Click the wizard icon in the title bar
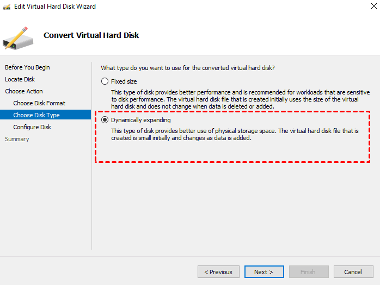 click(x=7, y=7)
